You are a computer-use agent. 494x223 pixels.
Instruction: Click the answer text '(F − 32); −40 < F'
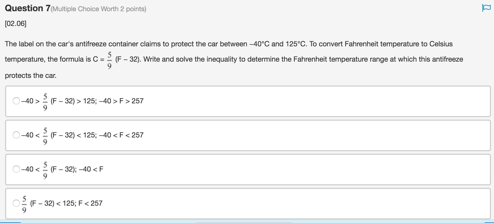pos(77,169)
